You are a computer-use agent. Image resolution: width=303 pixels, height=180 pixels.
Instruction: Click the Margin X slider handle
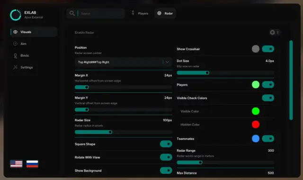(x=87, y=87)
